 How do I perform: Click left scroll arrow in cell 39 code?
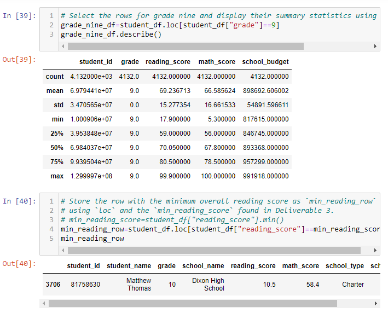tap(63, 47)
